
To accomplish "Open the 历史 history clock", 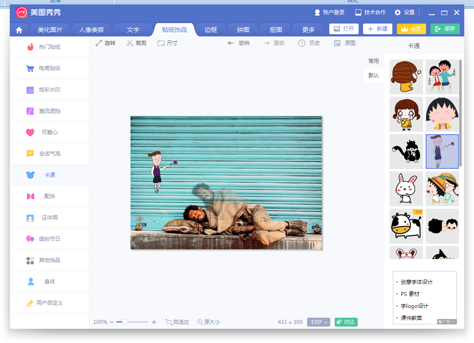I will 309,43.
